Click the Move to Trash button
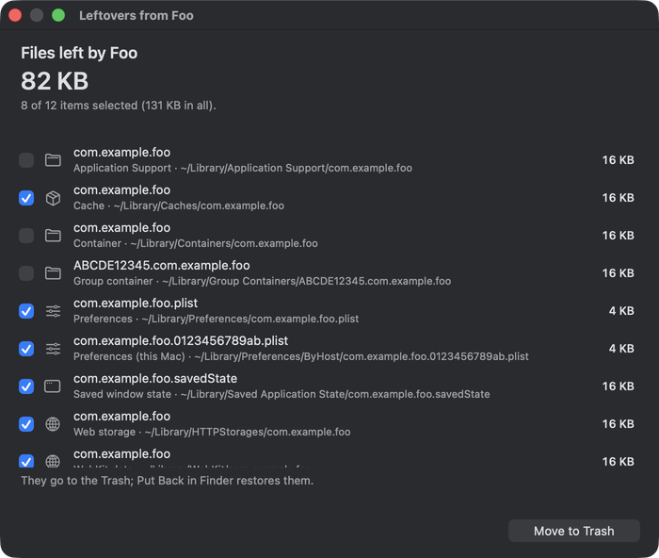Viewport: 659px width, 558px height. [x=574, y=531]
